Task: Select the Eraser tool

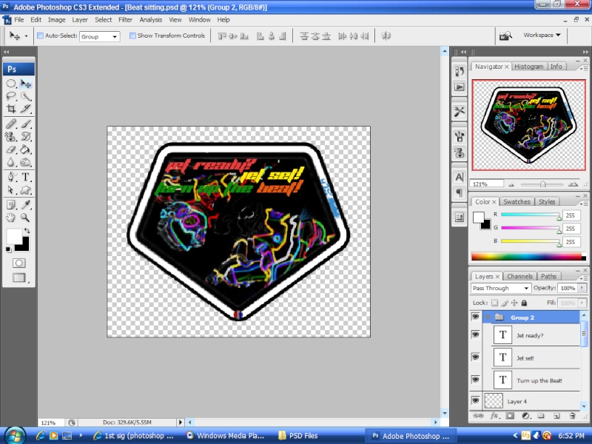Action: pos(11,149)
